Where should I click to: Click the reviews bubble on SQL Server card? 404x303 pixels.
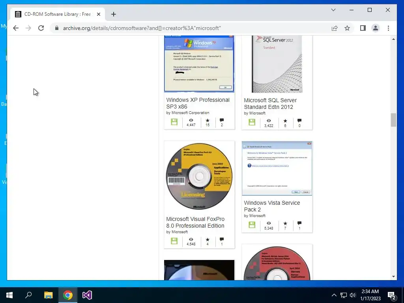tap(299, 121)
